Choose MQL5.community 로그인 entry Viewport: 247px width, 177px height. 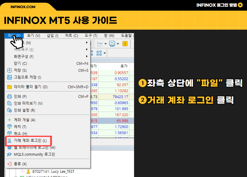click(x=47, y=154)
